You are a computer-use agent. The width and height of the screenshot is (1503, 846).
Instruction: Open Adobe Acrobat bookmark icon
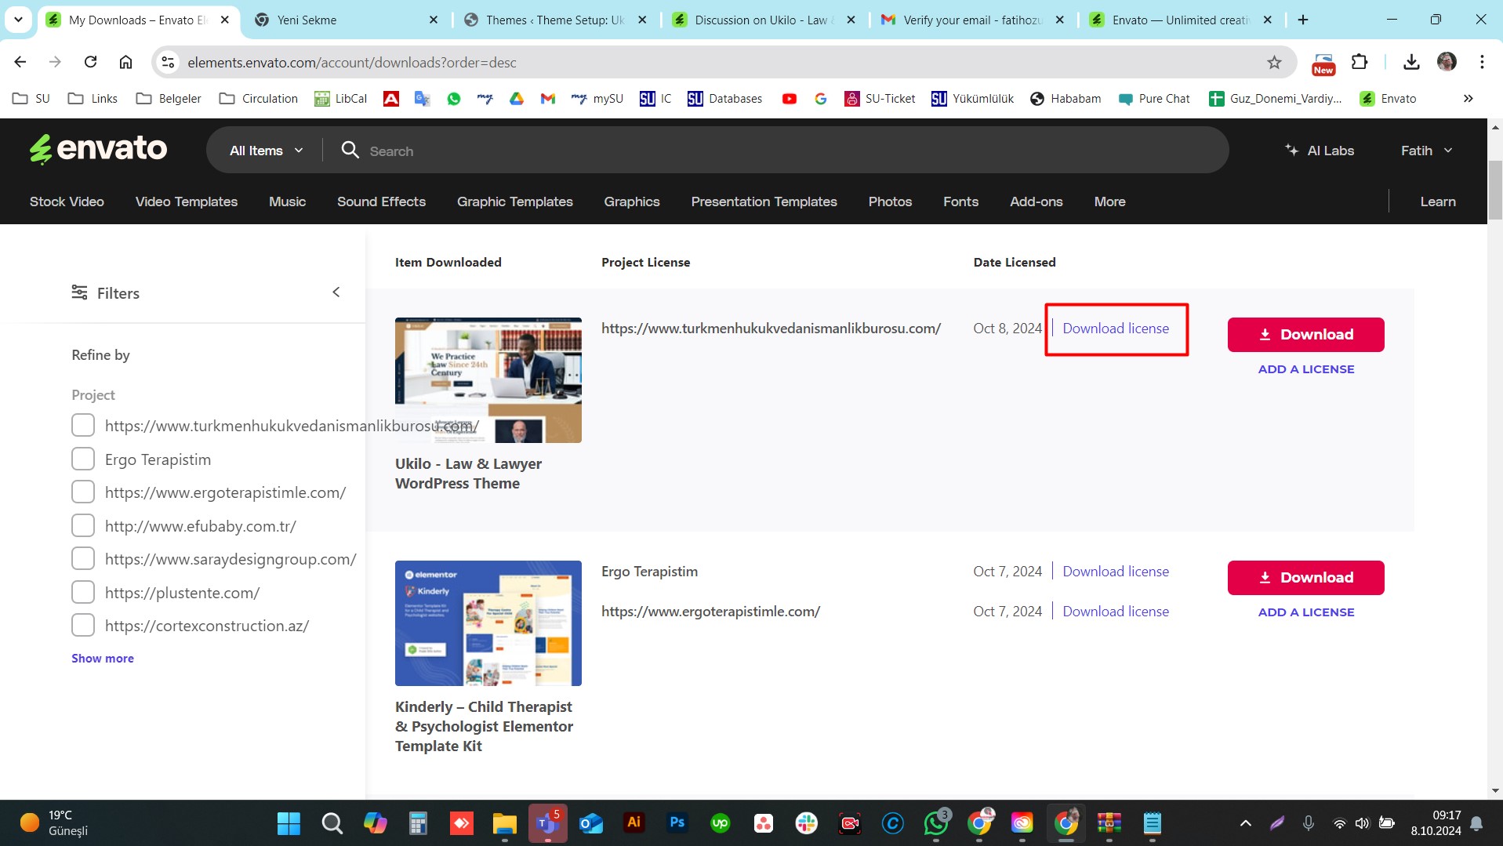click(x=391, y=99)
